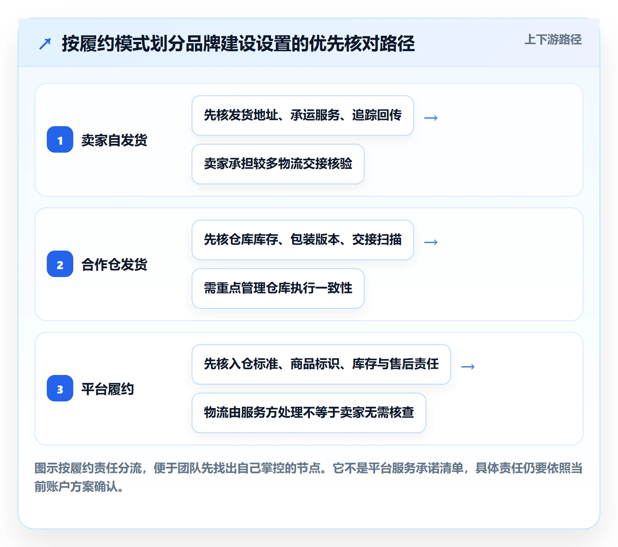This screenshot has height=547, width=618.
Task: Click the 卖家自发货 heading
Action: [114, 140]
